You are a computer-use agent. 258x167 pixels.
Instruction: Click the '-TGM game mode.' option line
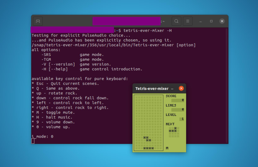point(72,59)
